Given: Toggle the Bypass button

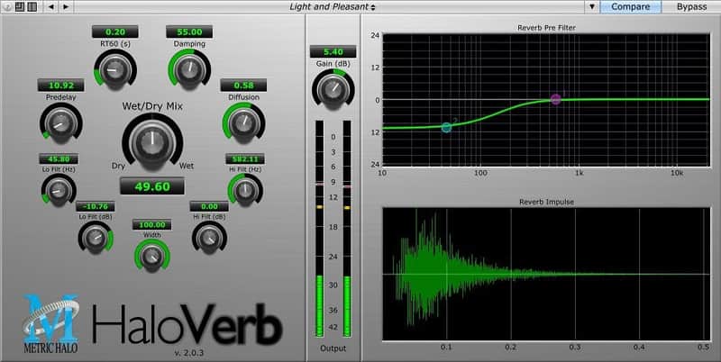Looking at the screenshot, I should pyautogui.click(x=691, y=6).
